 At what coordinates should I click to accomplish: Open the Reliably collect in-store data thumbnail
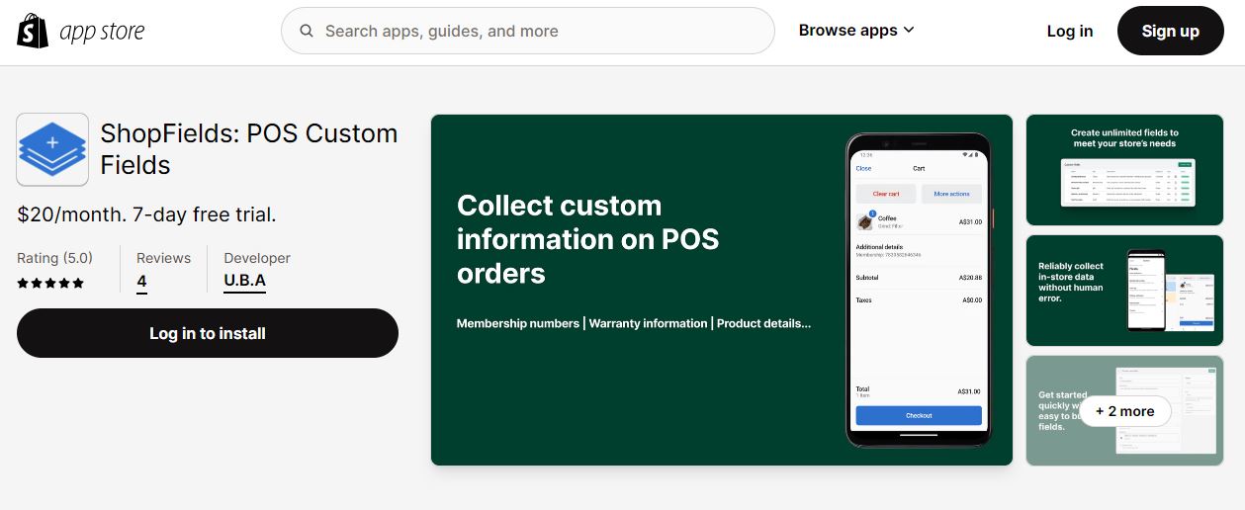1124,291
